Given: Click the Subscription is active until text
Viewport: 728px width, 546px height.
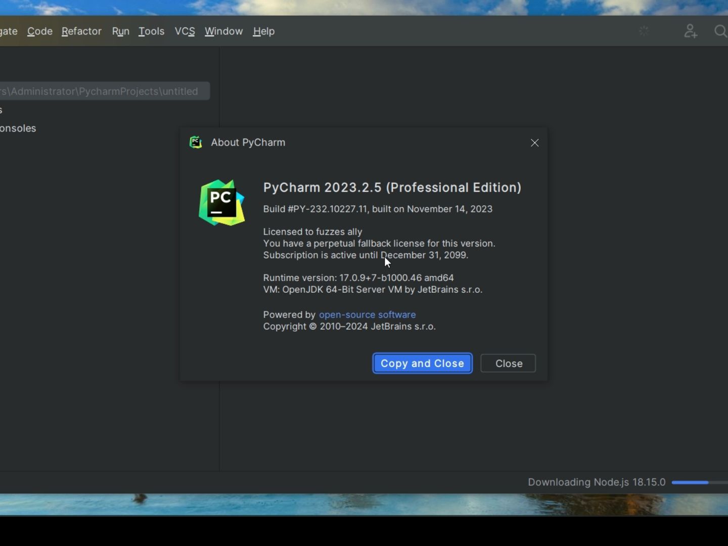Looking at the screenshot, I should [366, 255].
